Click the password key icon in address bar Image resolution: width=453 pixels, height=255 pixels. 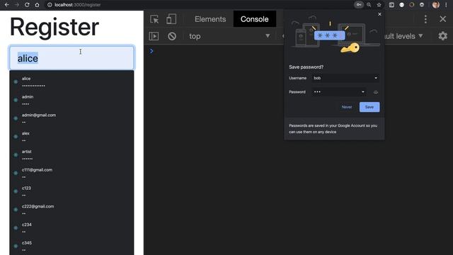pos(359,5)
